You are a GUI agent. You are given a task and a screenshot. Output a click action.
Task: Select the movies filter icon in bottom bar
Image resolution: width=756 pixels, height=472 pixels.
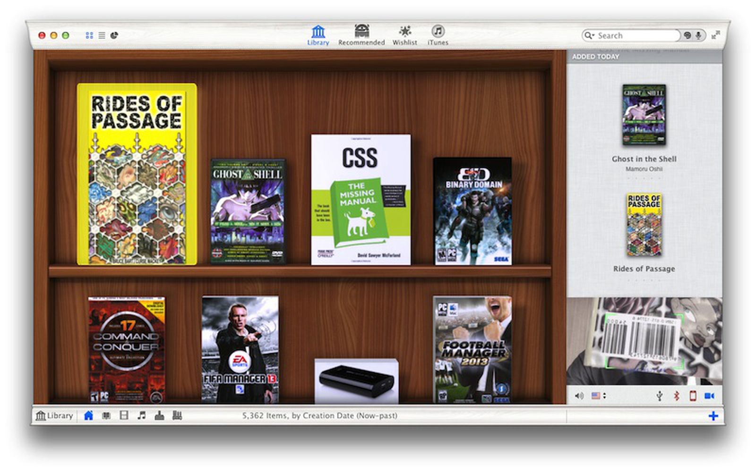124,415
